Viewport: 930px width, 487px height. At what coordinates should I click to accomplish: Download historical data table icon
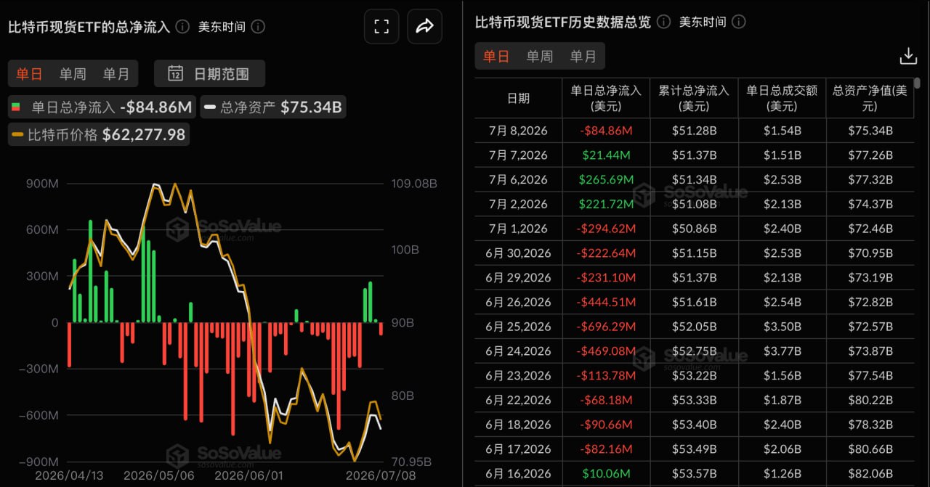tap(908, 56)
